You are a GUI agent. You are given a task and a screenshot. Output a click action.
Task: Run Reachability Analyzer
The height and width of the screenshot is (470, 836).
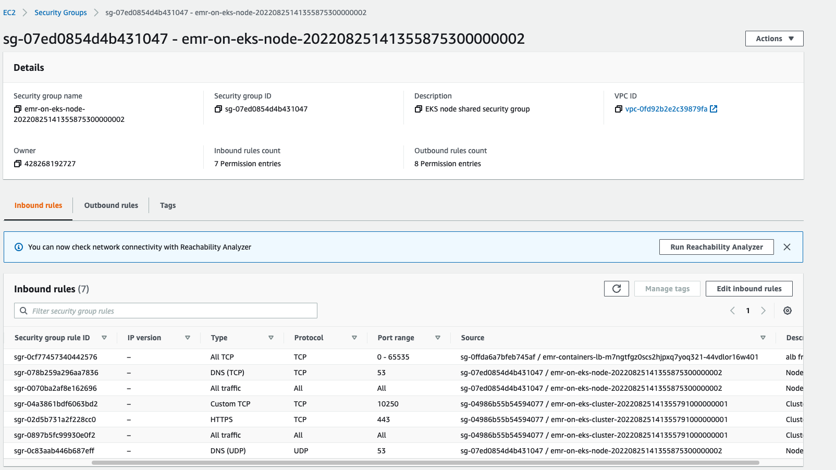pyautogui.click(x=716, y=246)
